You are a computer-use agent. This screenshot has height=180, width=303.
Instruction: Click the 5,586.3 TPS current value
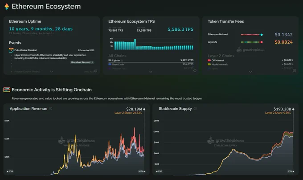180,29
